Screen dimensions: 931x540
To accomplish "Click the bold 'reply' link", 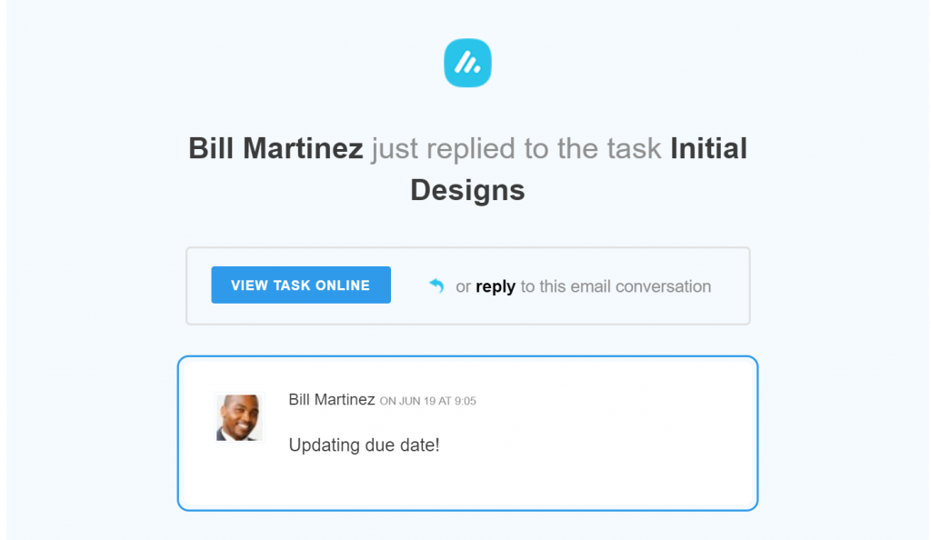I will [x=496, y=286].
